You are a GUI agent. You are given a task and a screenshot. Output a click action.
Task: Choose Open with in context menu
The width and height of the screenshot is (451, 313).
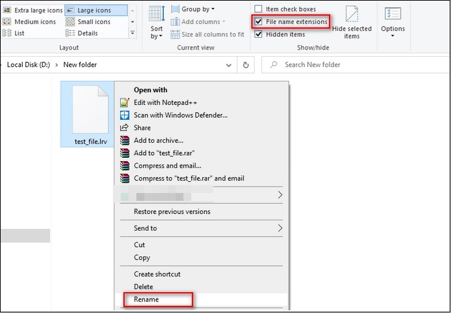coord(201,90)
